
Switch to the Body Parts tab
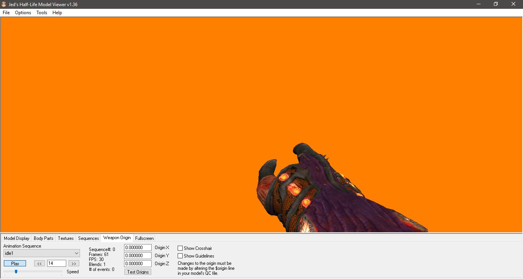tap(43, 238)
